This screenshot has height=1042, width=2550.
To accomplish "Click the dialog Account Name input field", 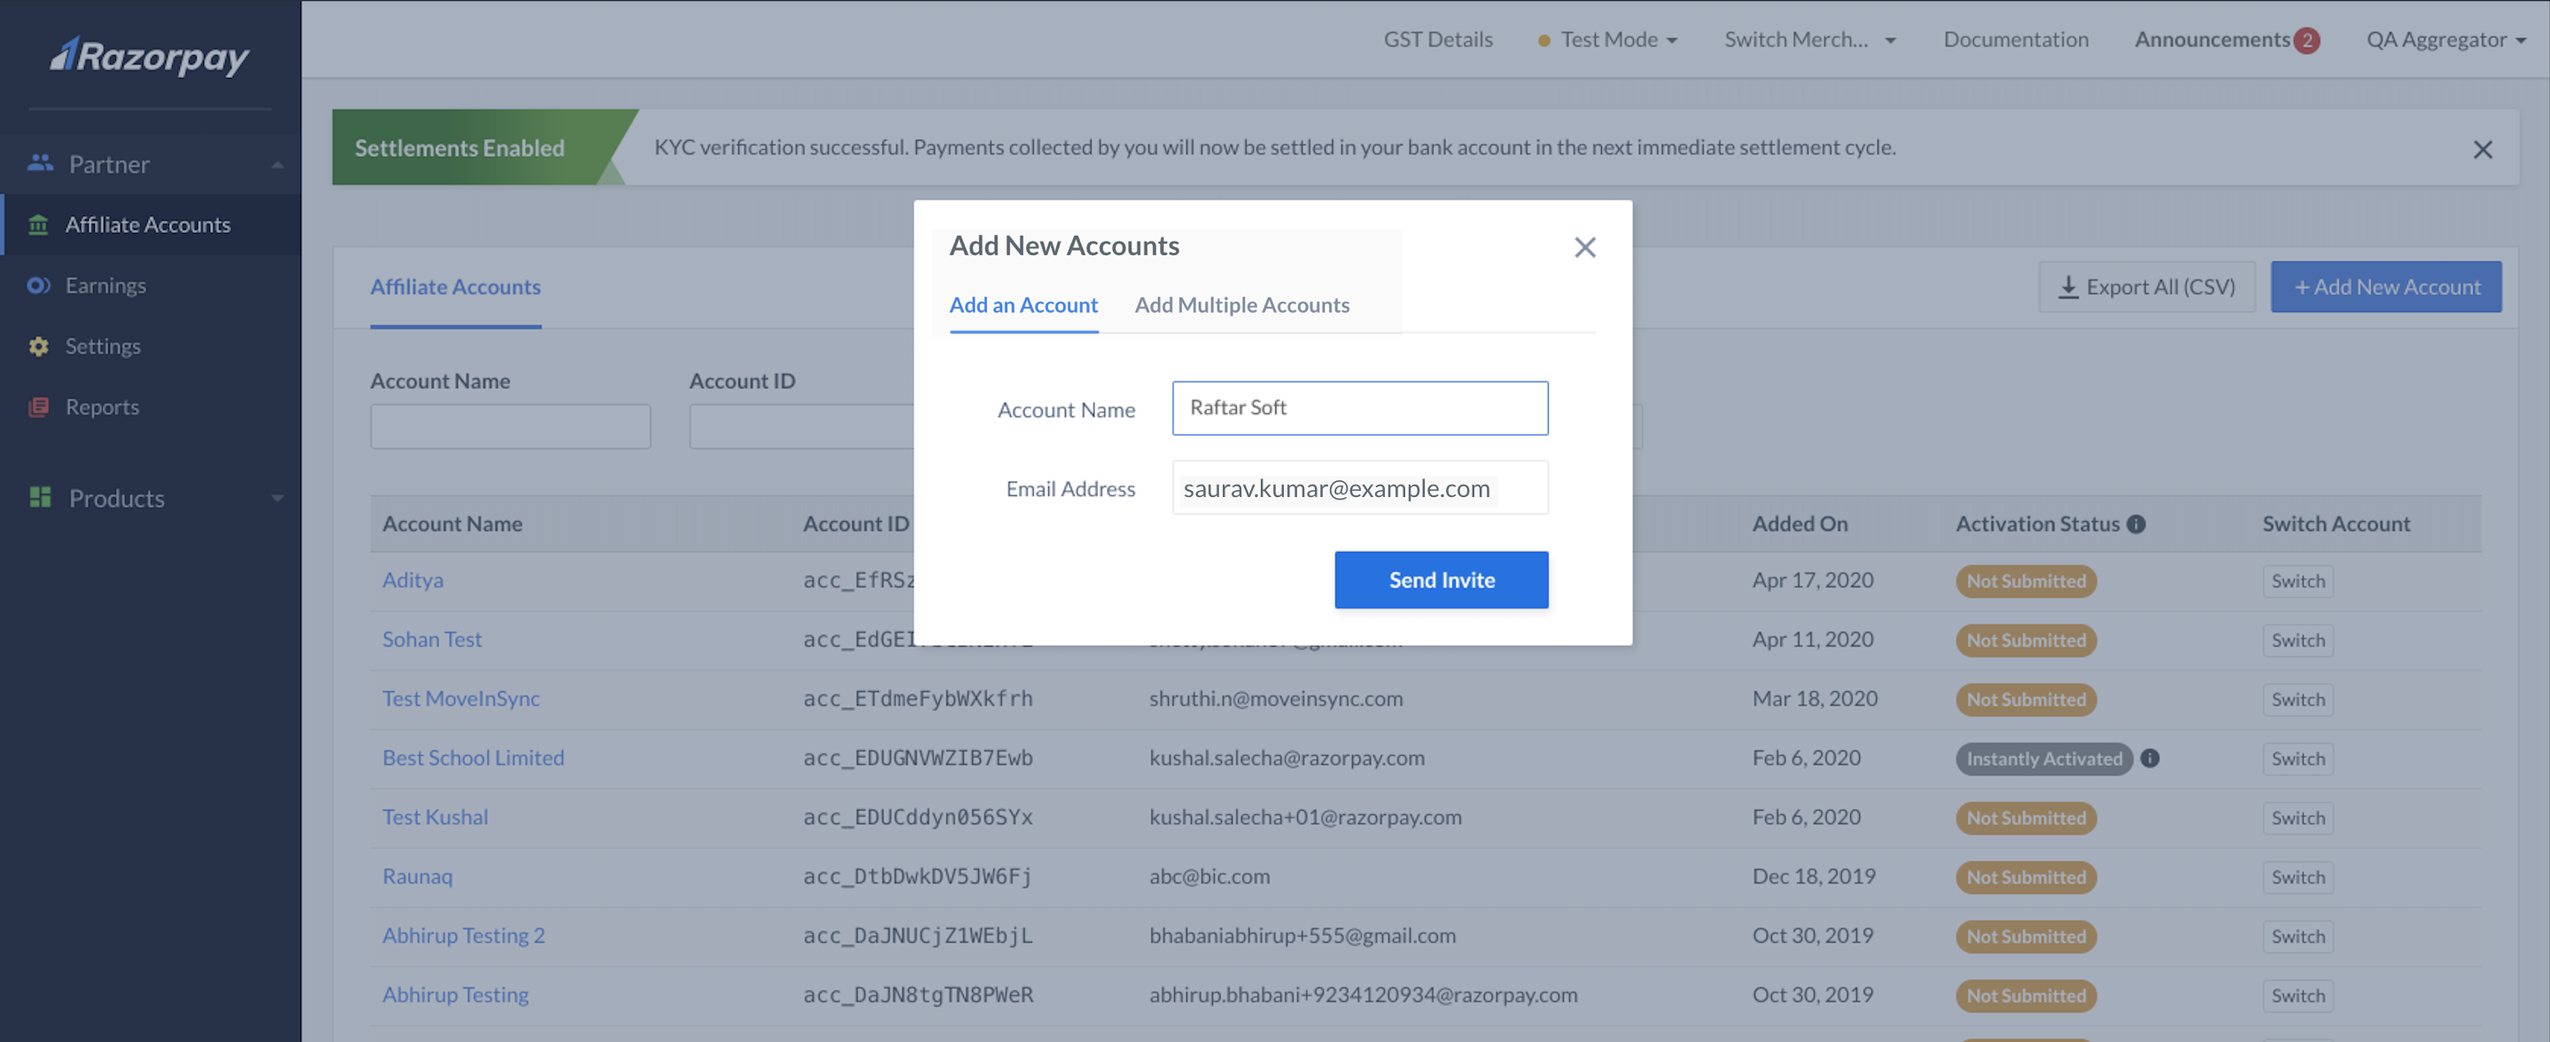I will point(1360,408).
